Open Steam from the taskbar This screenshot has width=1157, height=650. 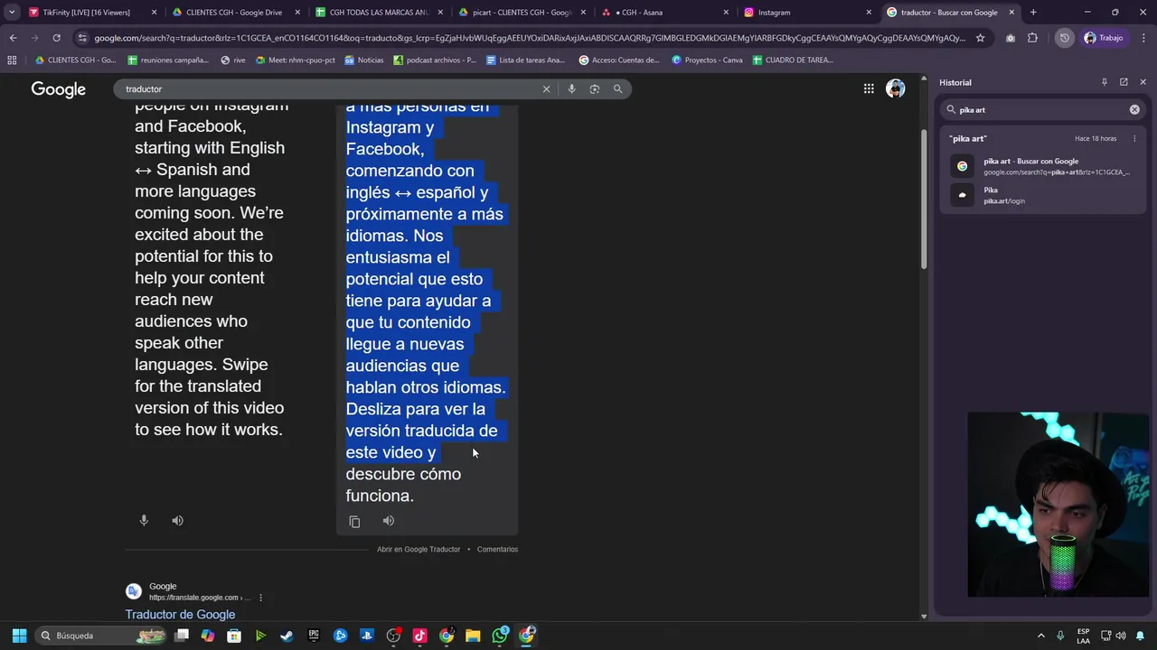[287, 636]
